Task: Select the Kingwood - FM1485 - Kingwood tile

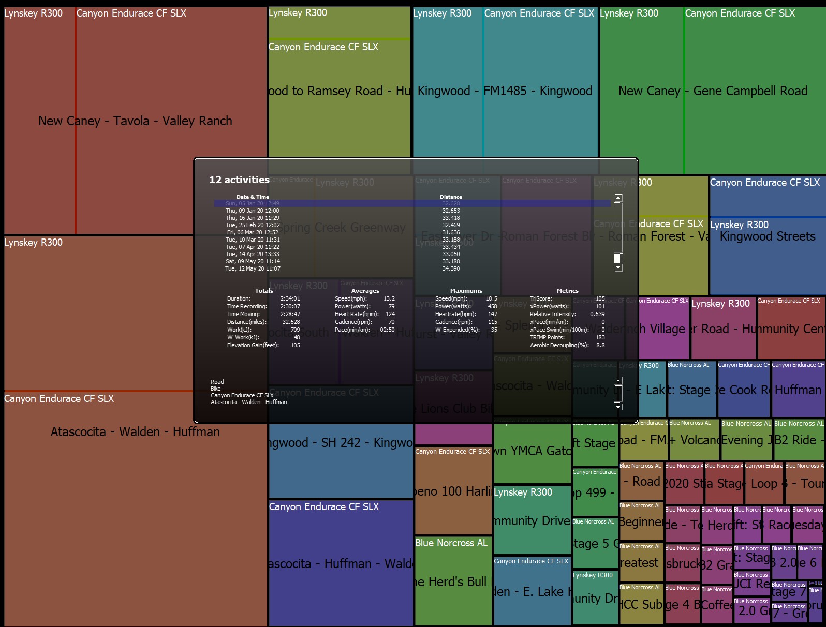Action: (x=505, y=91)
